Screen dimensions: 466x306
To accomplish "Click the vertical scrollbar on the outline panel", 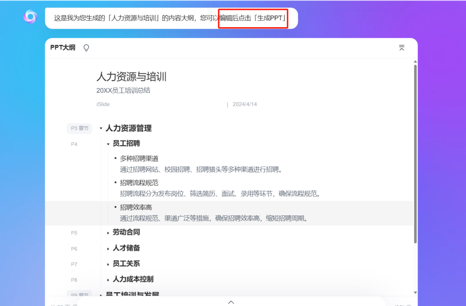I will [x=415, y=172].
